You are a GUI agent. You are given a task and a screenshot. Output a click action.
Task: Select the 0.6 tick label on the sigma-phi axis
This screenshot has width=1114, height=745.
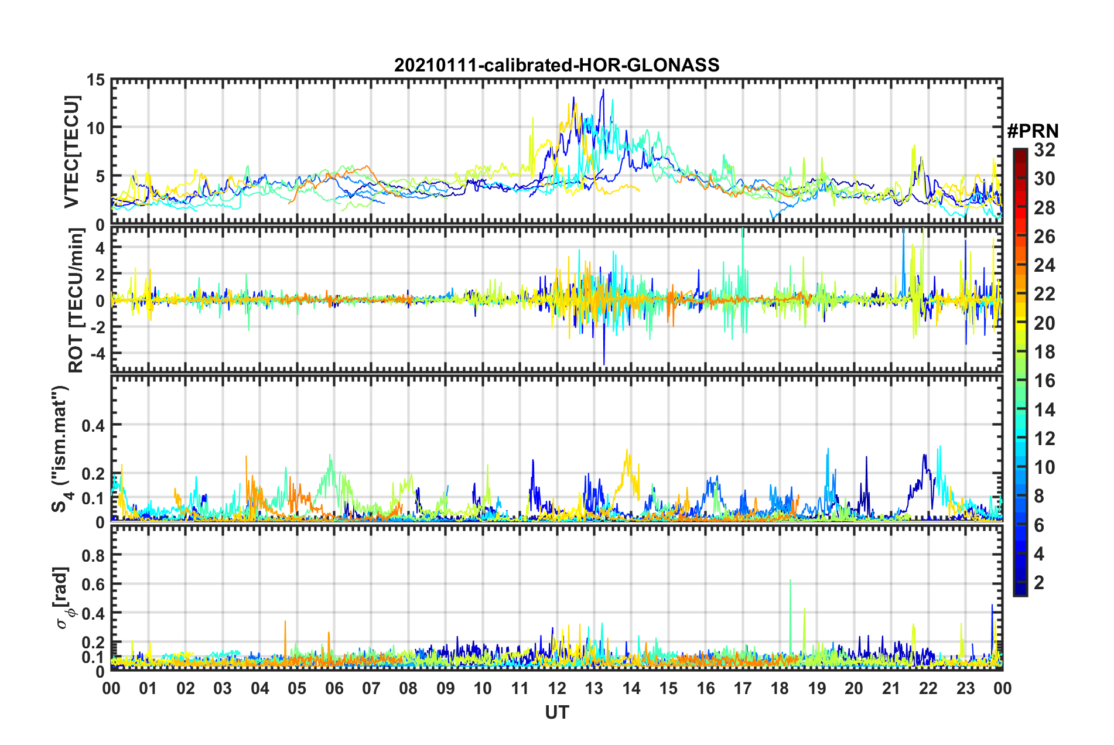[93, 584]
